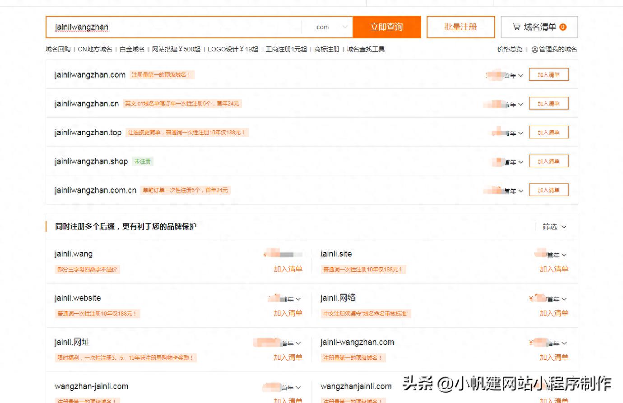The height and width of the screenshot is (403, 623).
Task: Click the wangzhan-jainli.com domain name
Action: (x=91, y=386)
